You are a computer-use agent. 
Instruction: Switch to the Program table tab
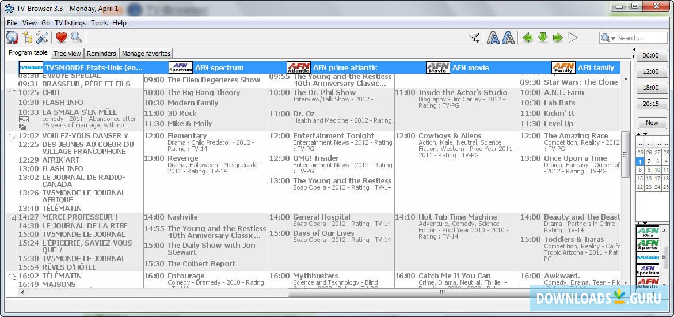[x=28, y=53]
